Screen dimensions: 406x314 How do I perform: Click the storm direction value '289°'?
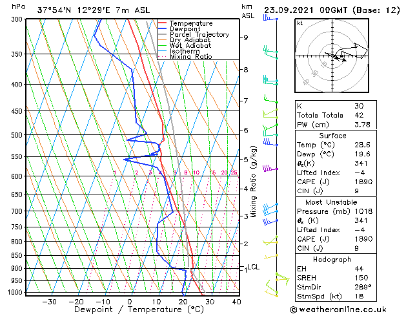[363, 288]
